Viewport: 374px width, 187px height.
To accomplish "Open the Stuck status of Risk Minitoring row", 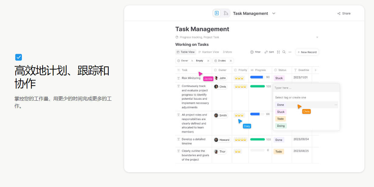I will pyautogui.click(x=279, y=78).
